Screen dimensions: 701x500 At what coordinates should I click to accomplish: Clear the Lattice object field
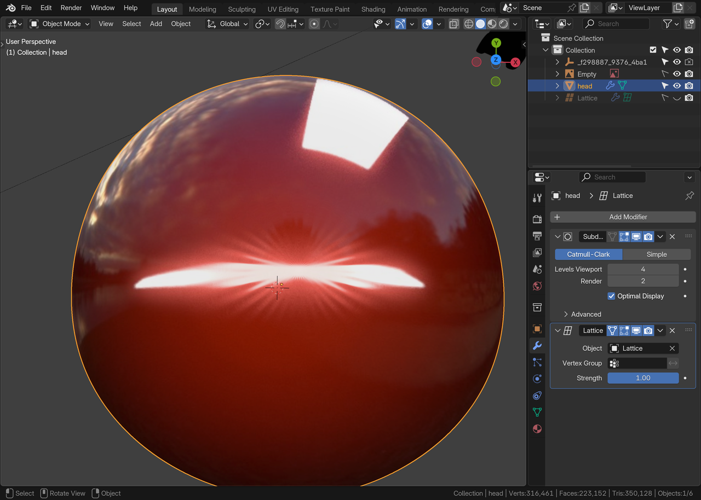point(673,348)
